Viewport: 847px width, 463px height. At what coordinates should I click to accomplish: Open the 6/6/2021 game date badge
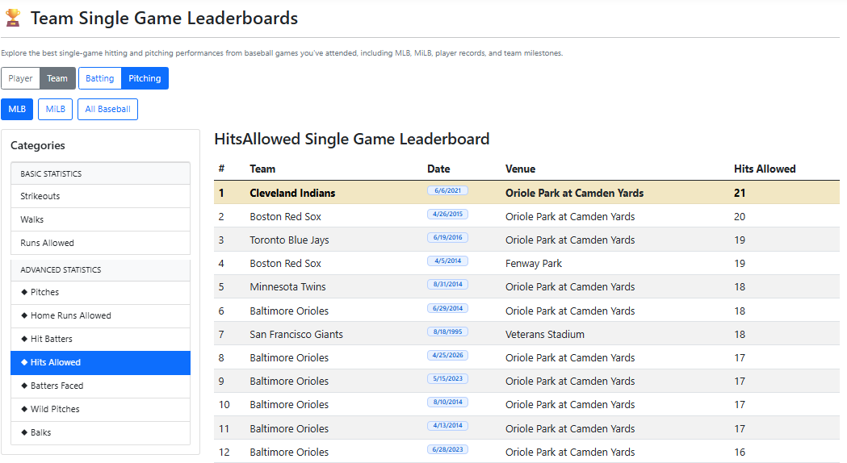[448, 190]
